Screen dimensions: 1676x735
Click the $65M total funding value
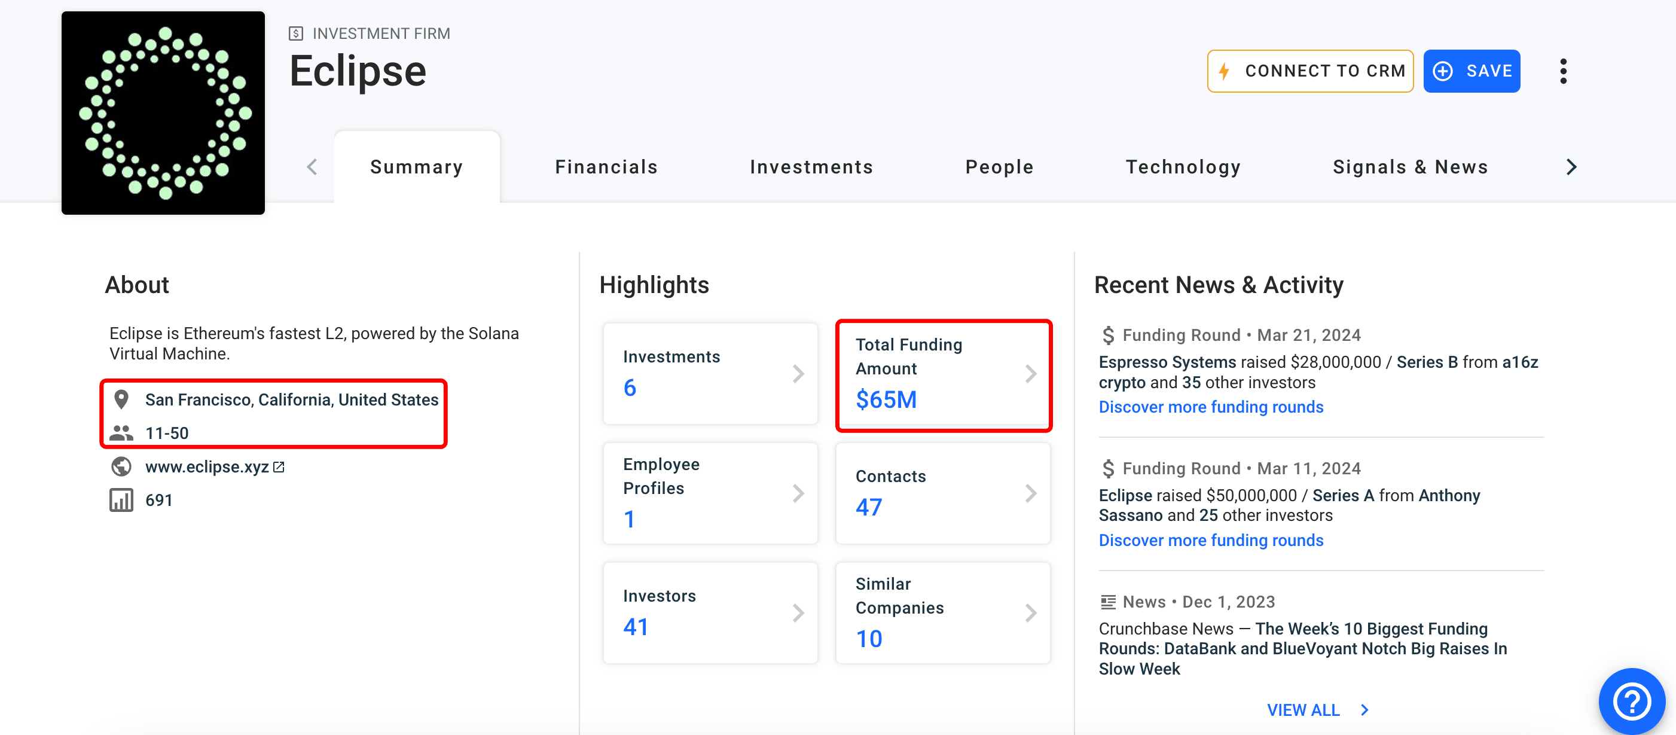tap(886, 399)
